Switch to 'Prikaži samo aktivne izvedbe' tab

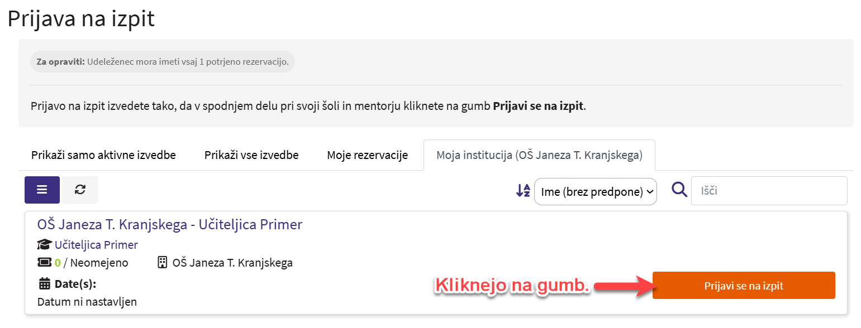103,155
